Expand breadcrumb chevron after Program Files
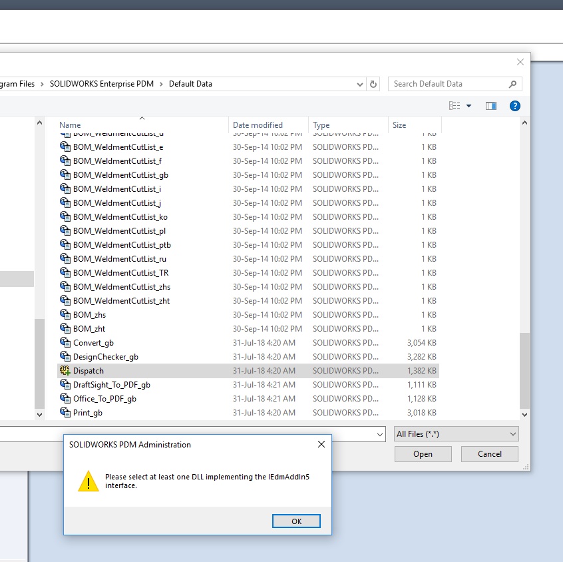 (x=42, y=84)
